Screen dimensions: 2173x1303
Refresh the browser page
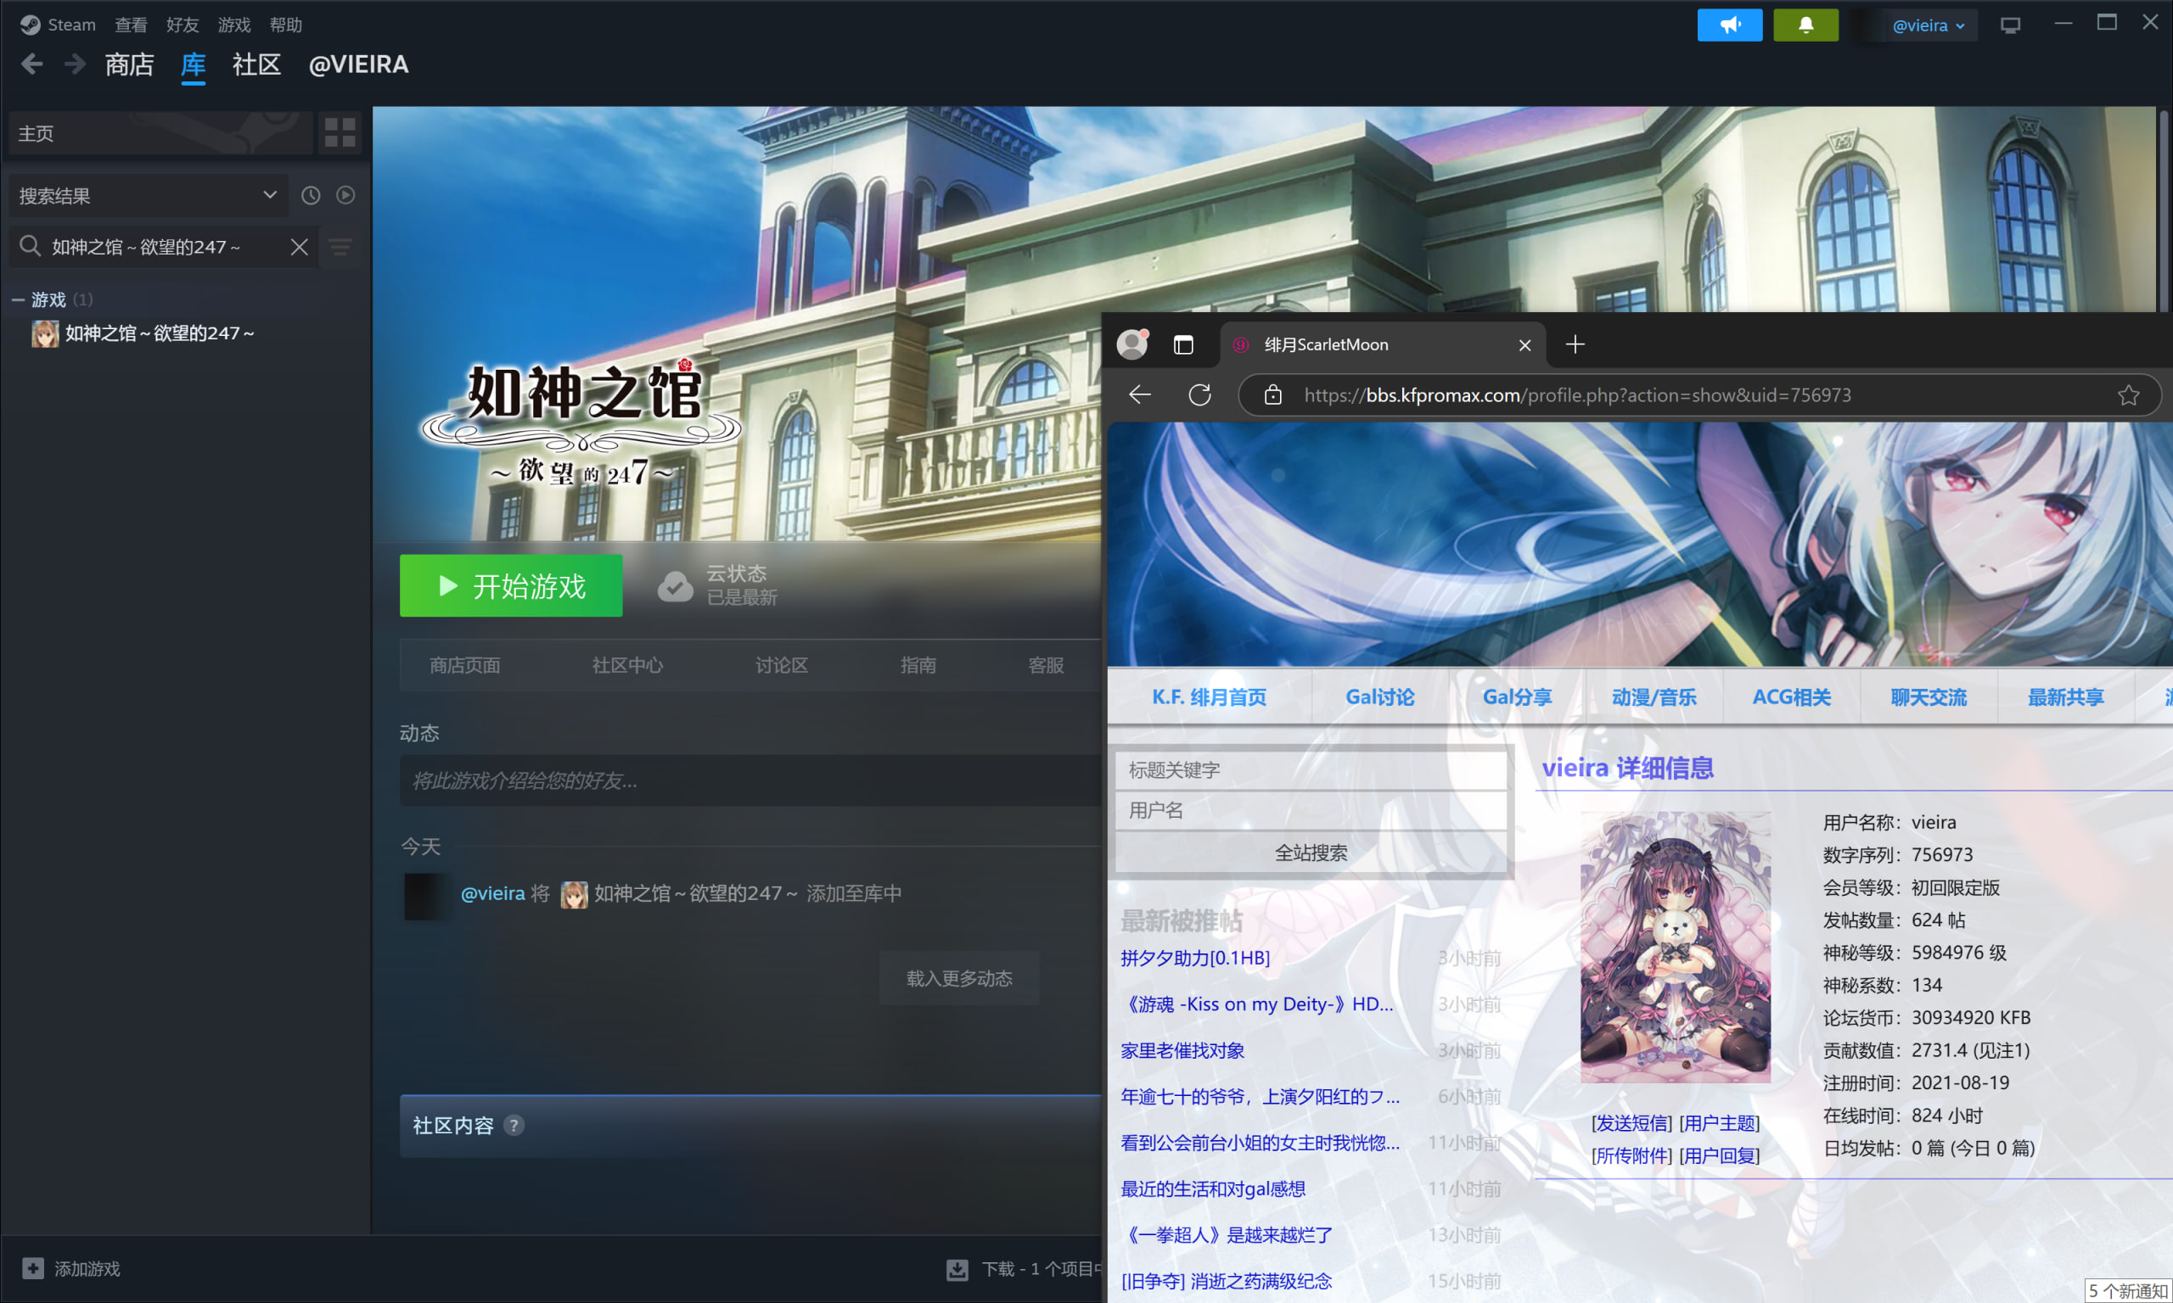coord(1199,395)
